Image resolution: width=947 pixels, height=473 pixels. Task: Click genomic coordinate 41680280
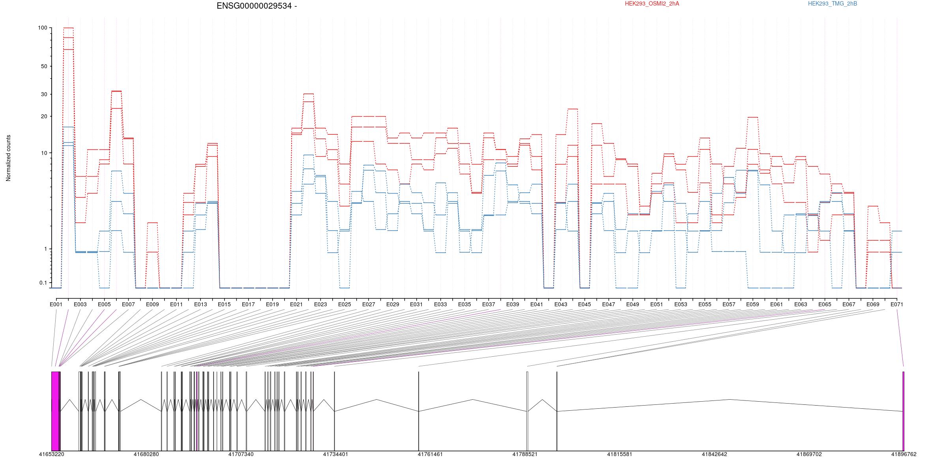tap(146, 454)
